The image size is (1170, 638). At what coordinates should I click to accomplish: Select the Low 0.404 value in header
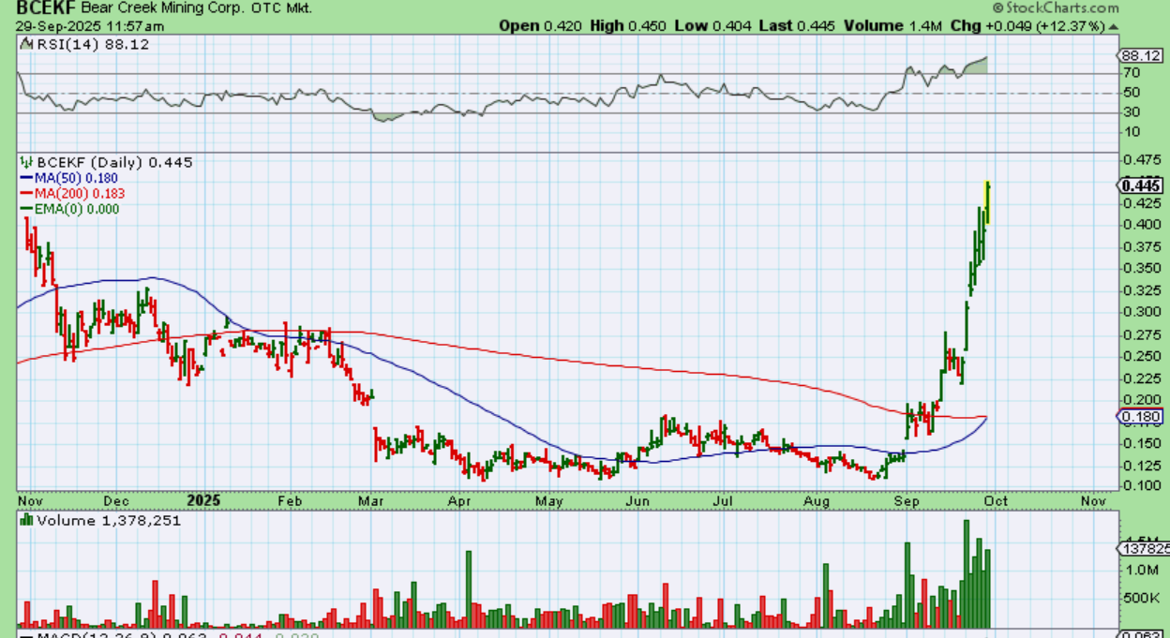click(x=712, y=25)
